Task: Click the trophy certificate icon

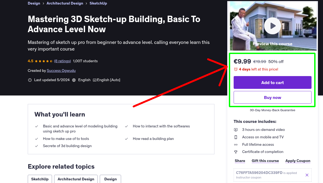Action: tap(236, 152)
